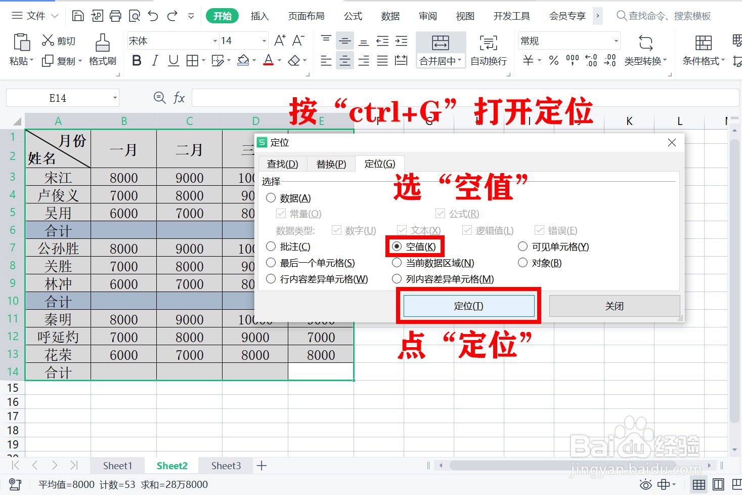Select the 可见单元格(Y) radio button
This screenshot has height=495, width=742.
[523, 246]
